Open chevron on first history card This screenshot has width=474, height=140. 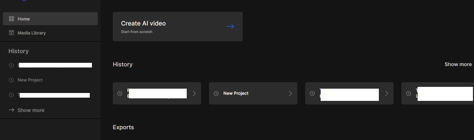[194, 93]
